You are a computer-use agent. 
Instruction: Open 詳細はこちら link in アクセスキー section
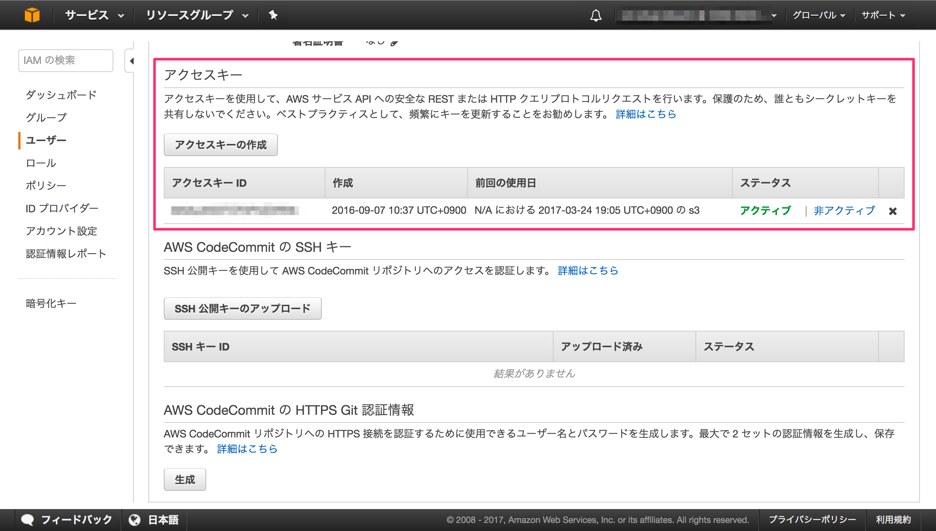point(646,114)
